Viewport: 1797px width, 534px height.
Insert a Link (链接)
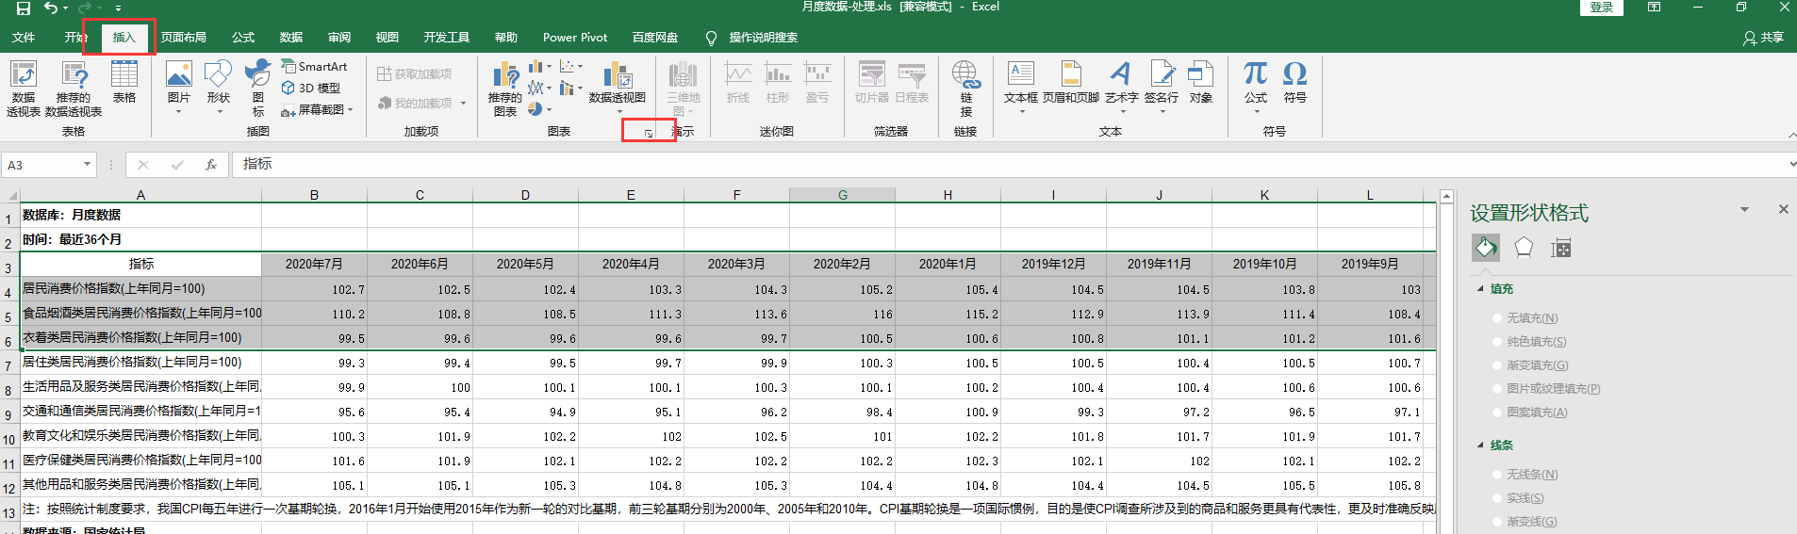[965, 89]
